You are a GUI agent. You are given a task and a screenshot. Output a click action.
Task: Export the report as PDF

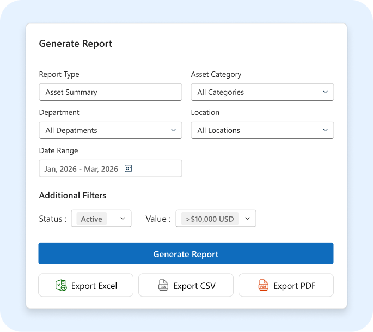tap(286, 285)
